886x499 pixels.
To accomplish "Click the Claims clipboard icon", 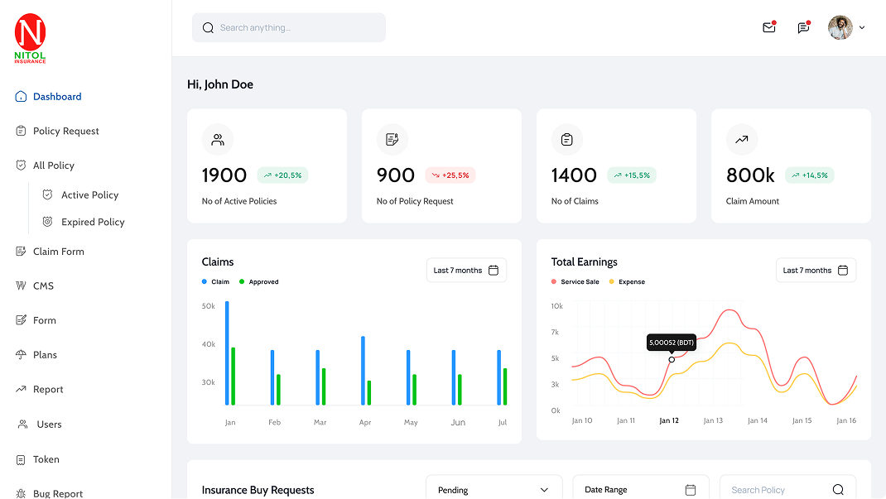I will click(x=567, y=140).
